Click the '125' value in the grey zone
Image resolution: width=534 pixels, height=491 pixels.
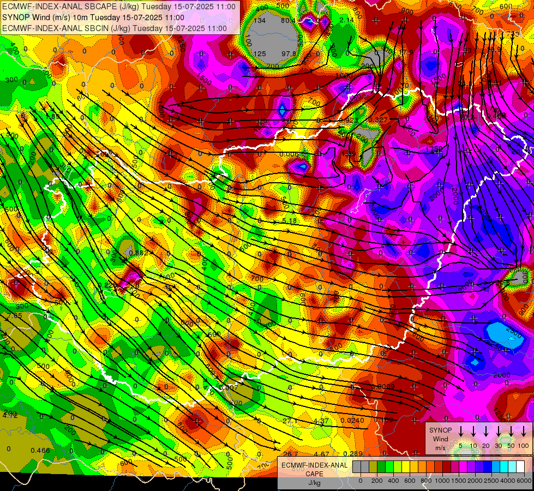pos(260,54)
